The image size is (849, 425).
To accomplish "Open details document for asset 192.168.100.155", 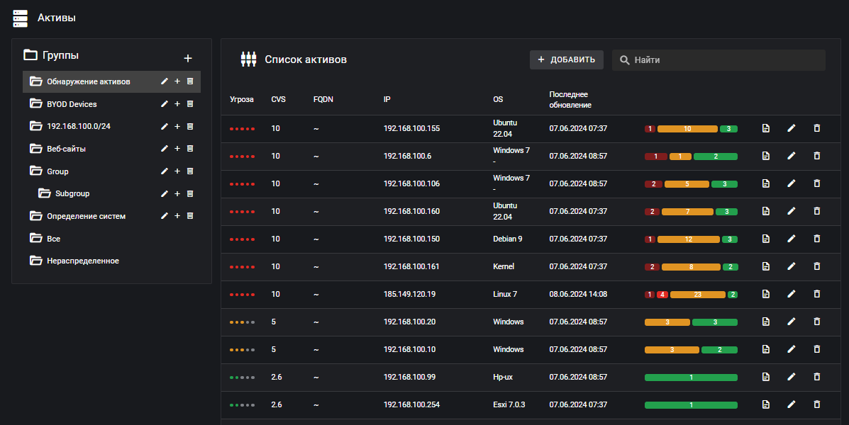I will pyautogui.click(x=766, y=128).
